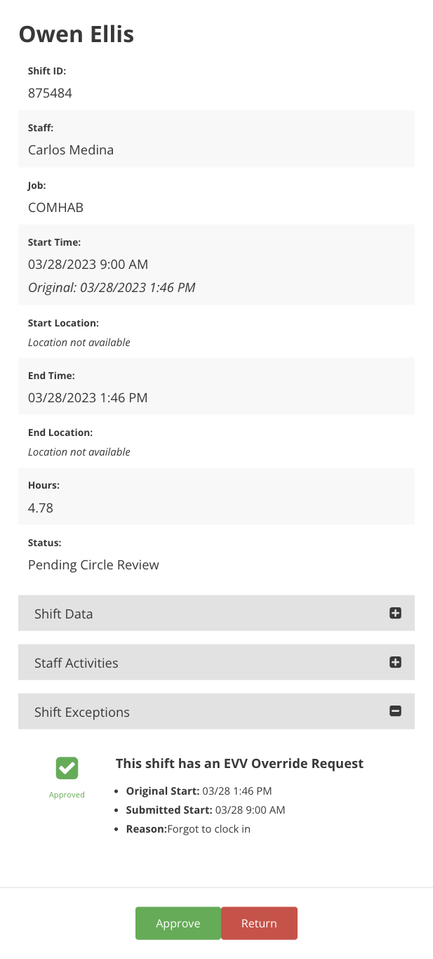Click original start time italic text
Viewport: 433px width, 959px height.
point(112,287)
